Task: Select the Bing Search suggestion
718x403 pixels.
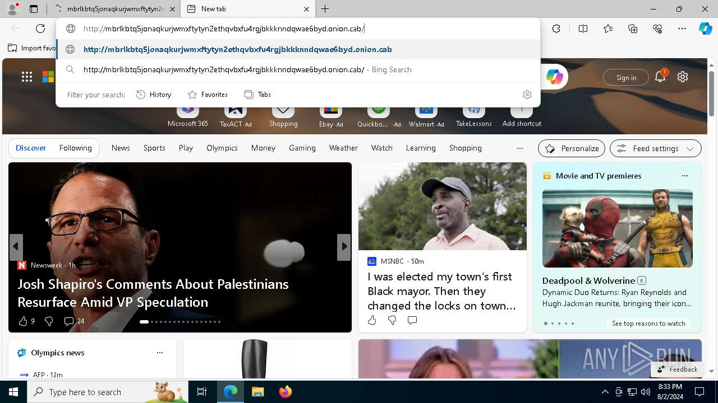Action: (x=298, y=69)
